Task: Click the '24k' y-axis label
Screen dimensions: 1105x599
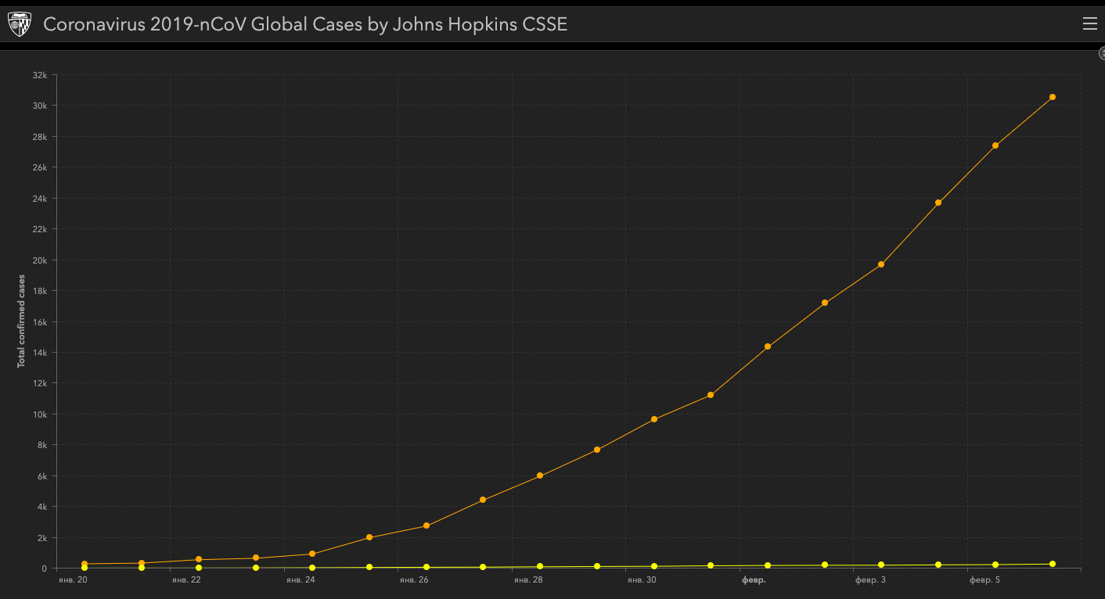Action: click(41, 199)
